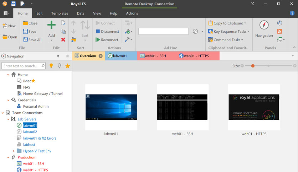Pin the Navigation panel
Screen dimensions: 298x172
(58, 56)
